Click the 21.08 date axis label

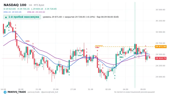pos(38,89)
